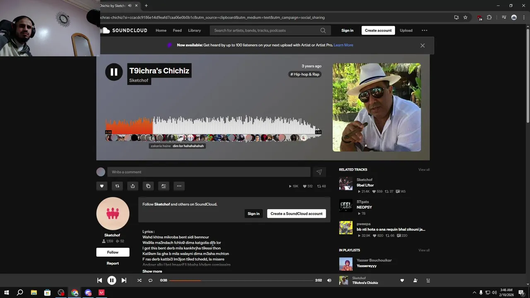The height and width of the screenshot is (298, 530).
Task: Open the Yassereyyy playlist
Action: tap(366, 266)
